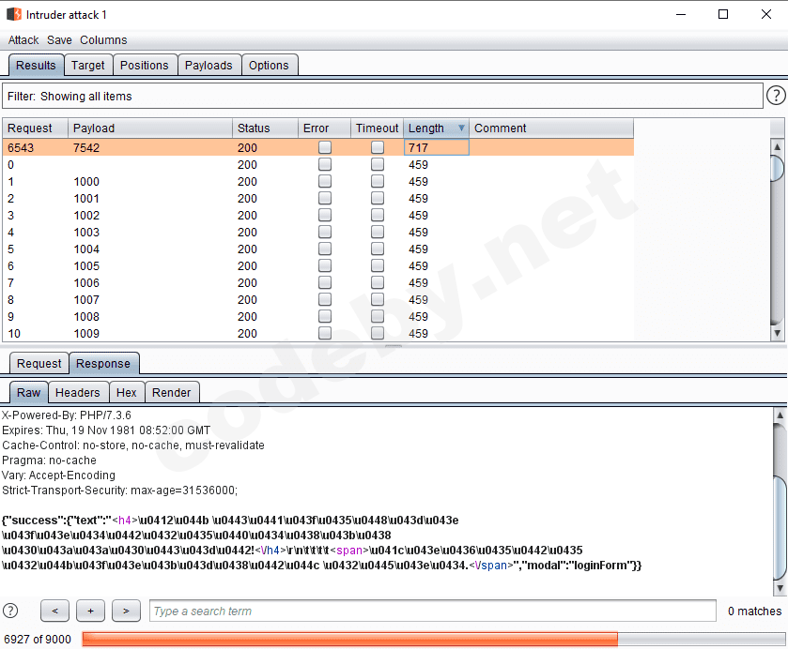Click the filter help question mark icon
The height and width of the screenshot is (649, 788).
776,96
